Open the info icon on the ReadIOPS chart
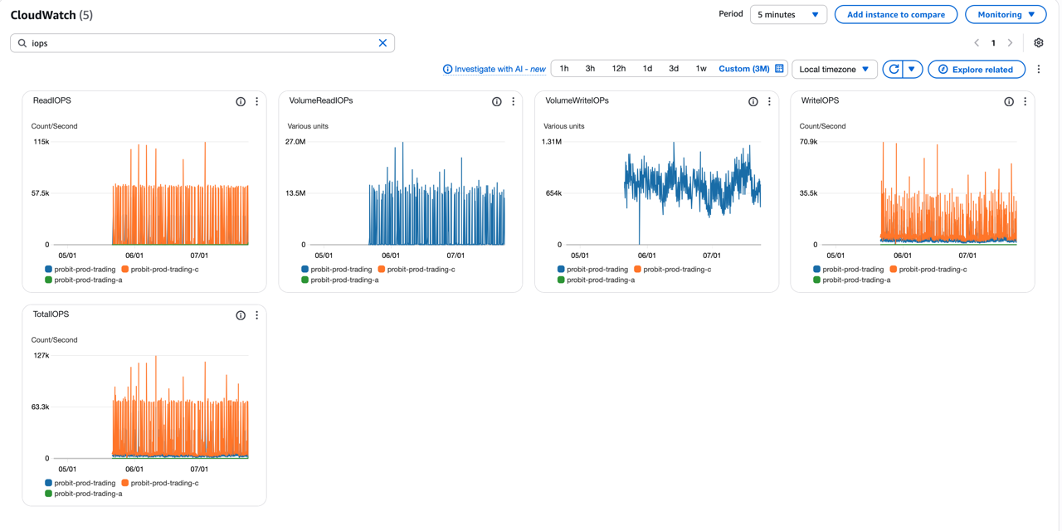This screenshot has width=1062, height=531. pyautogui.click(x=240, y=101)
